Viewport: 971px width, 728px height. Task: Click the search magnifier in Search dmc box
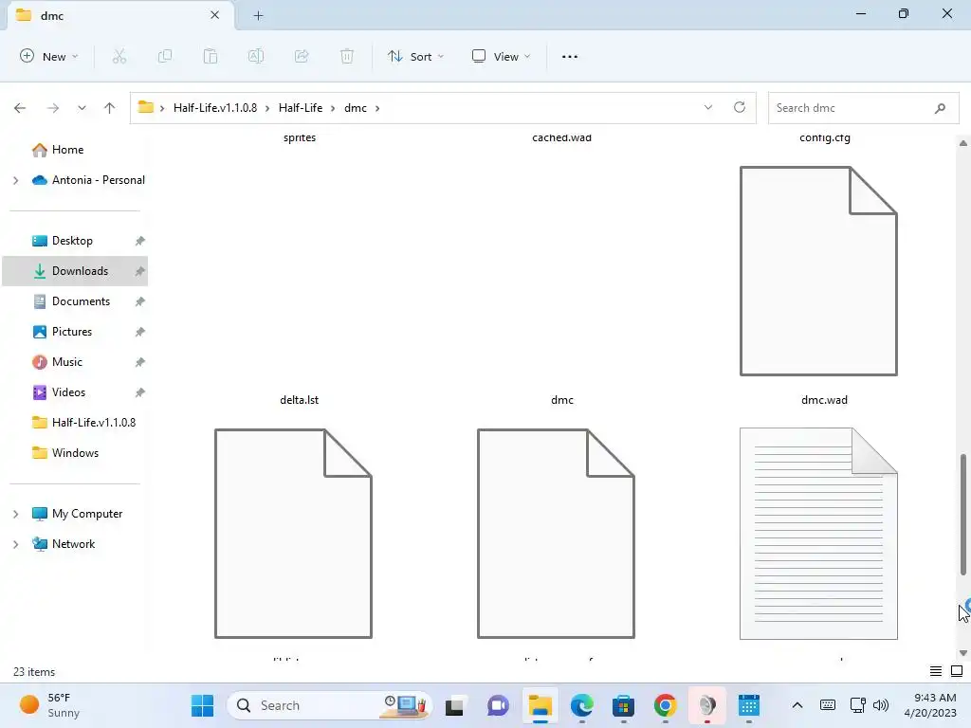tap(940, 108)
